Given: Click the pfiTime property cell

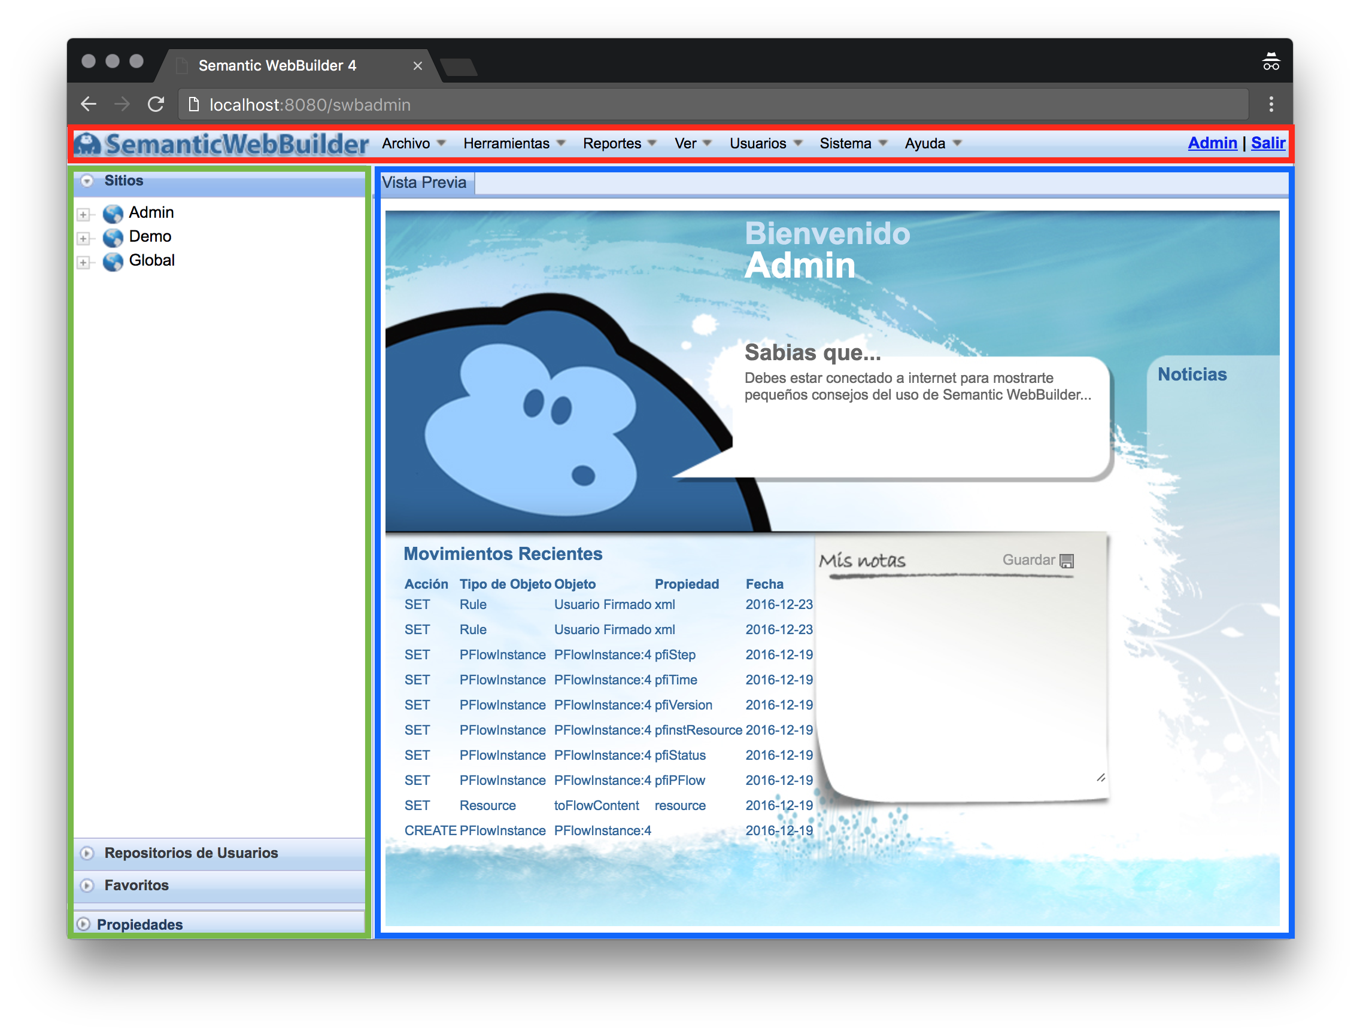Looking at the screenshot, I should coord(676,680).
